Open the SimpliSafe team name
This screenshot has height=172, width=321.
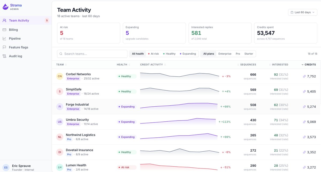click(74, 89)
